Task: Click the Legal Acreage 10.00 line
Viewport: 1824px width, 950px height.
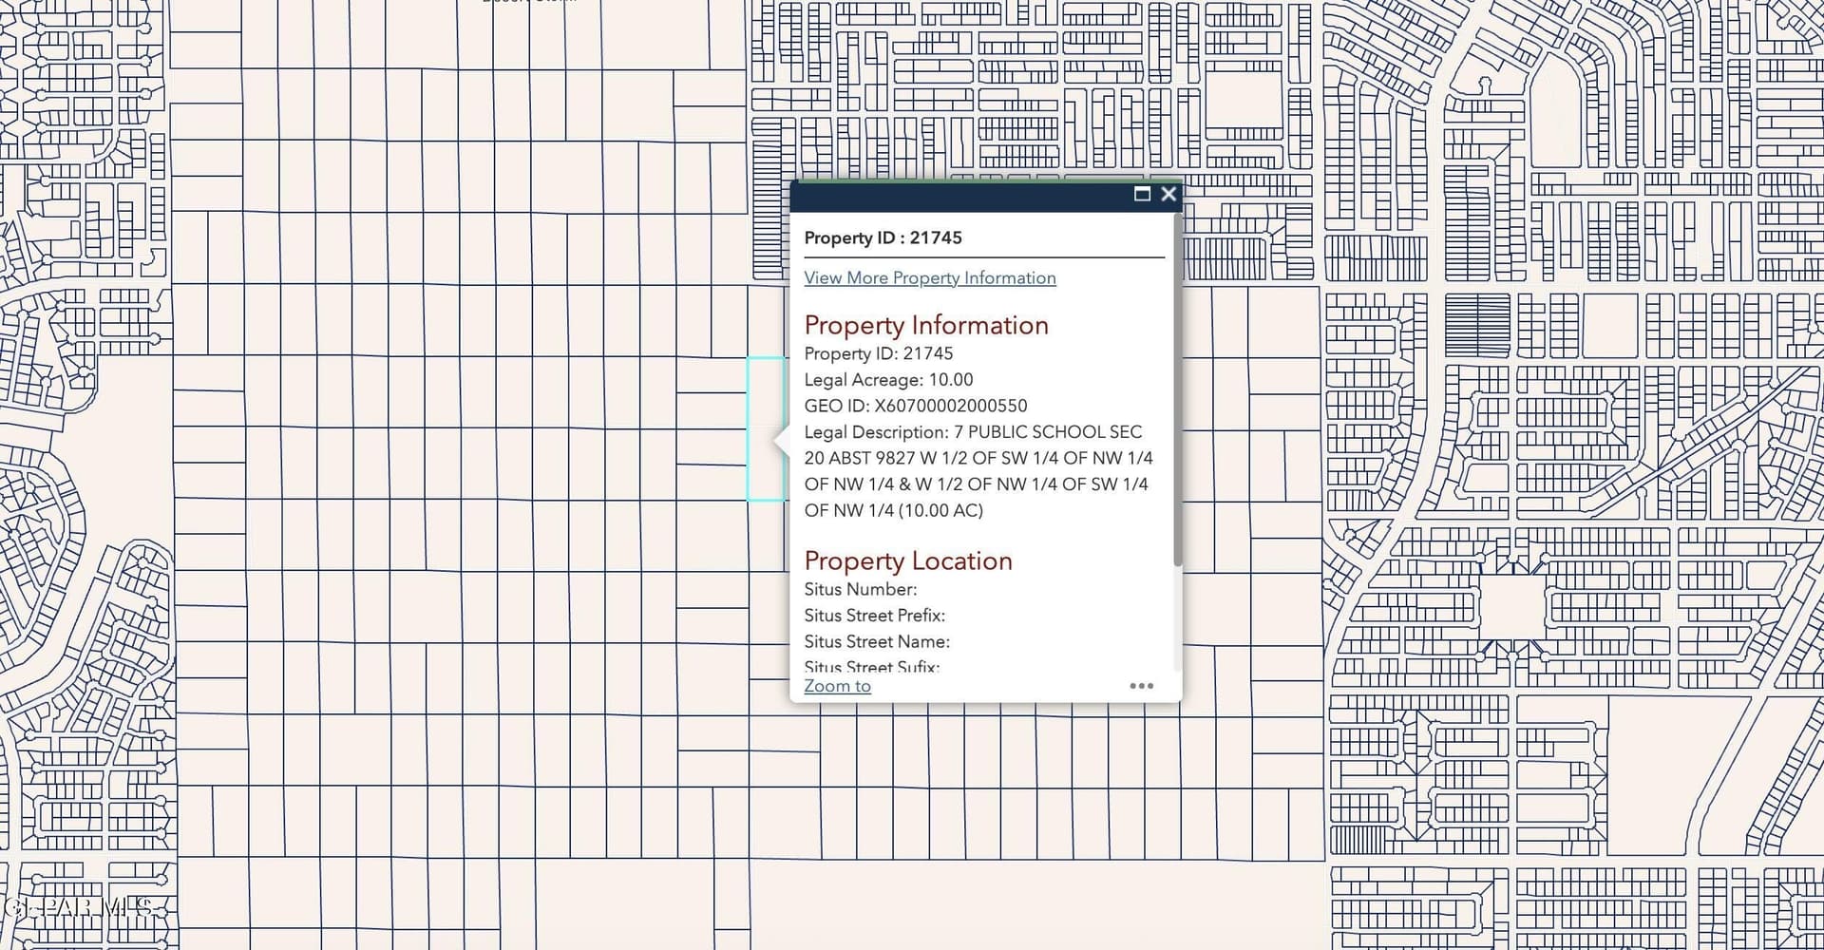Action: pos(888,380)
